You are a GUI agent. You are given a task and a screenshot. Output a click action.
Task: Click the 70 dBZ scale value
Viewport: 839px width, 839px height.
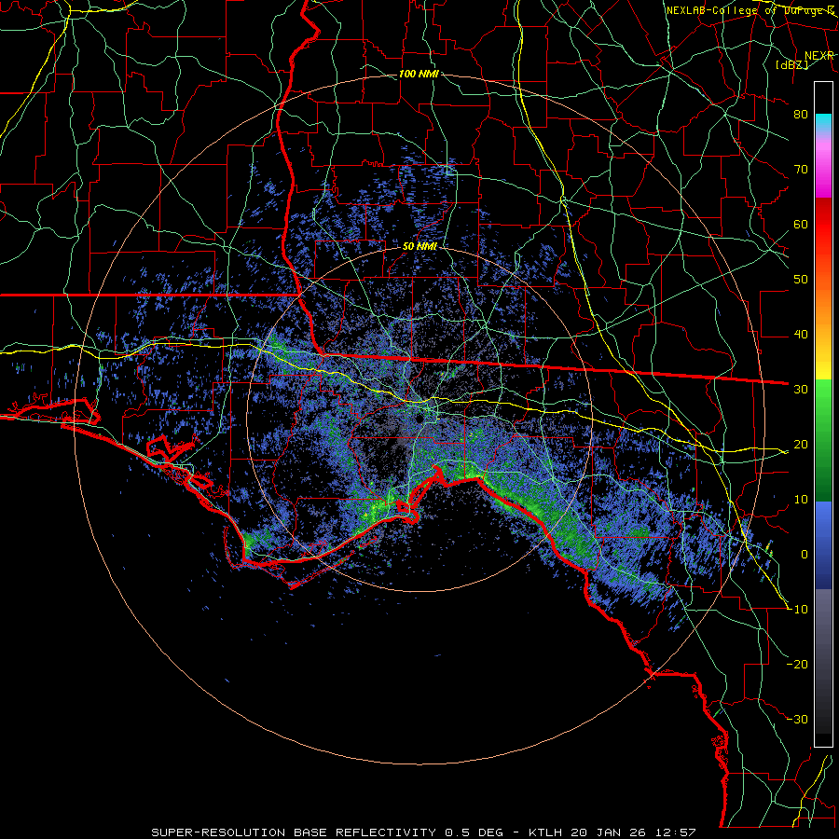click(x=801, y=170)
